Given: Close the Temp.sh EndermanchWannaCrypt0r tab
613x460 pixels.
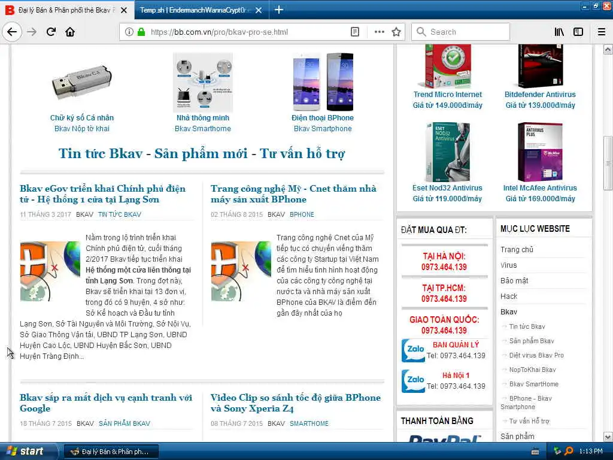Looking at the screenshot, I should pyautogui.click(x=259, y=10).
